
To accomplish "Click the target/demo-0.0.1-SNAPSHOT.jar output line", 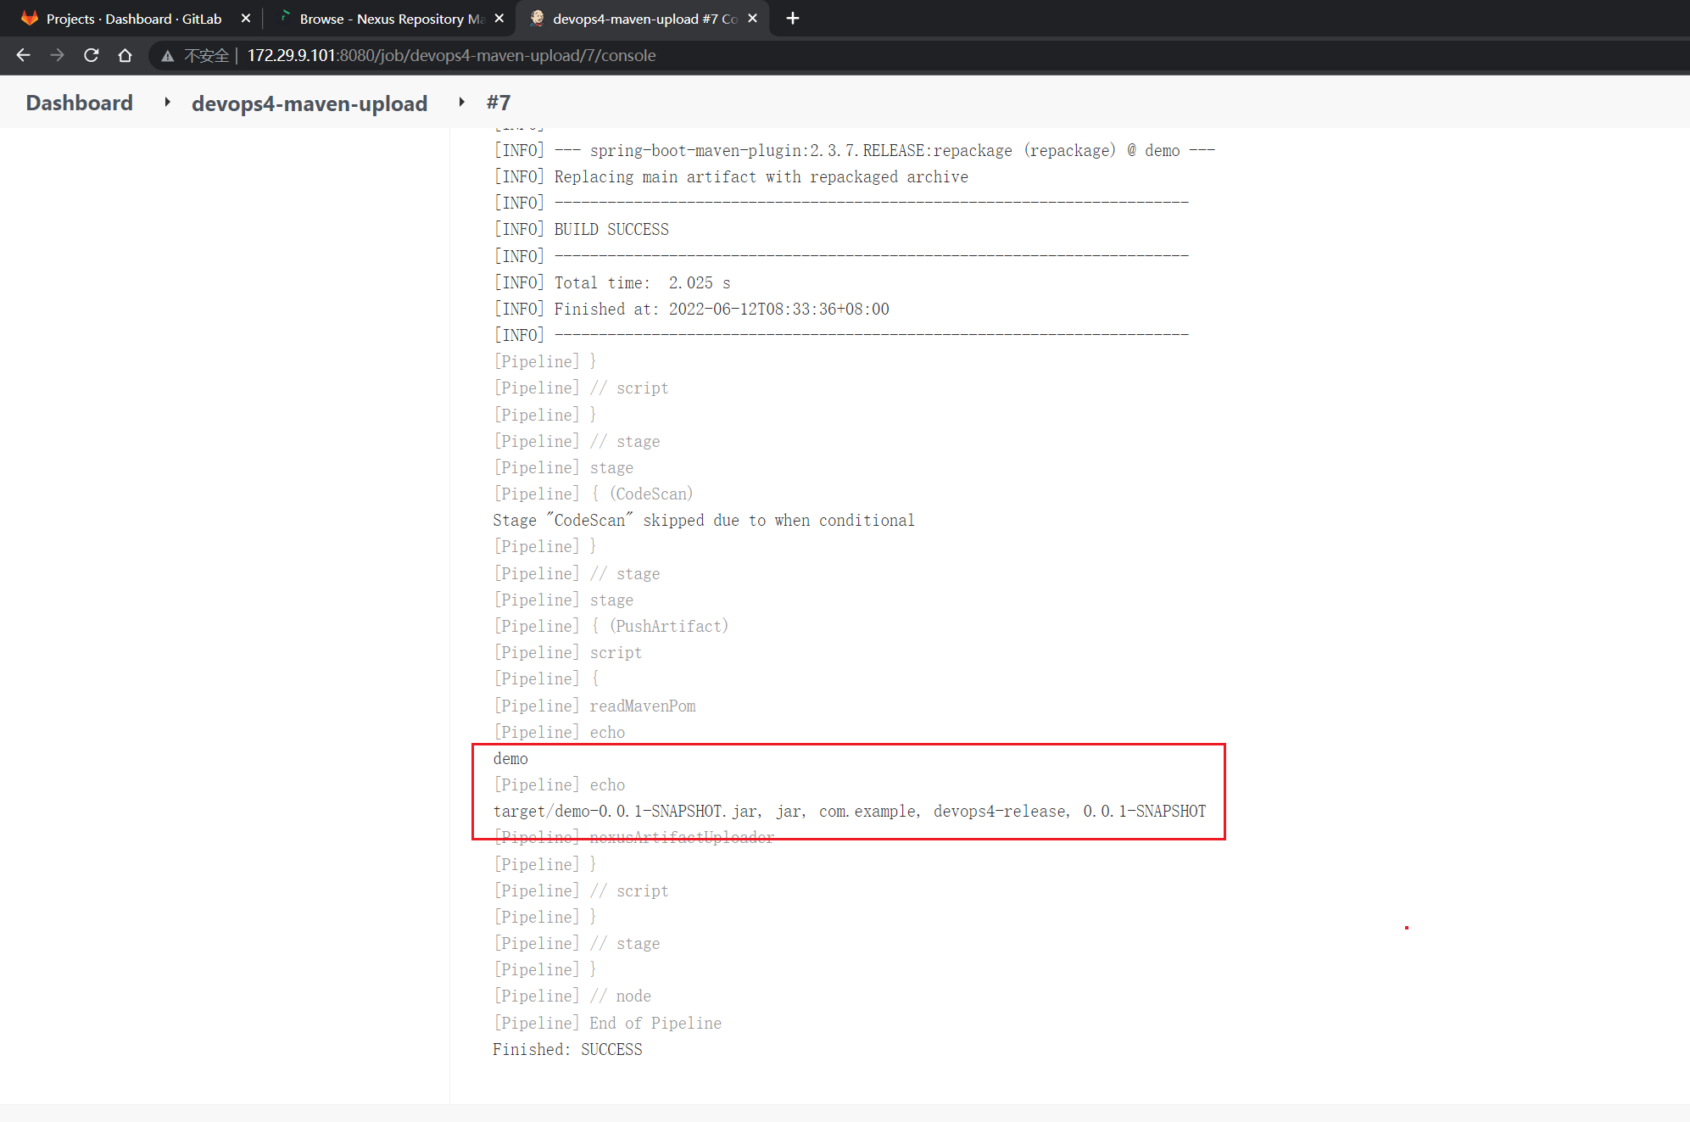I will [849, 811].
